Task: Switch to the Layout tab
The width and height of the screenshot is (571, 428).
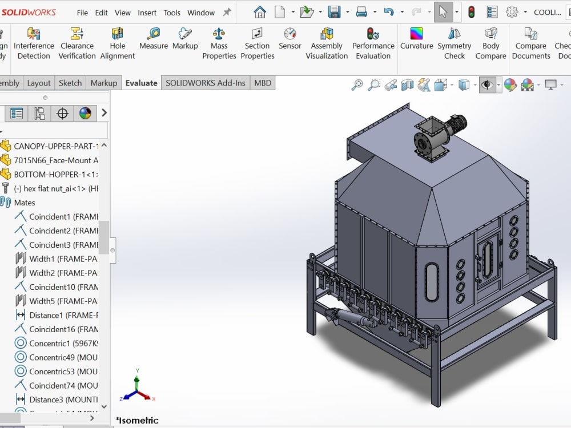Action: tap(39, 83)
